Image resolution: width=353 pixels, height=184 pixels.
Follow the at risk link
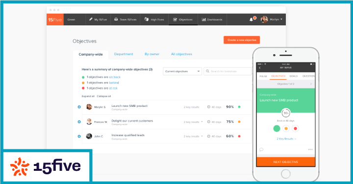pos(113,88)
